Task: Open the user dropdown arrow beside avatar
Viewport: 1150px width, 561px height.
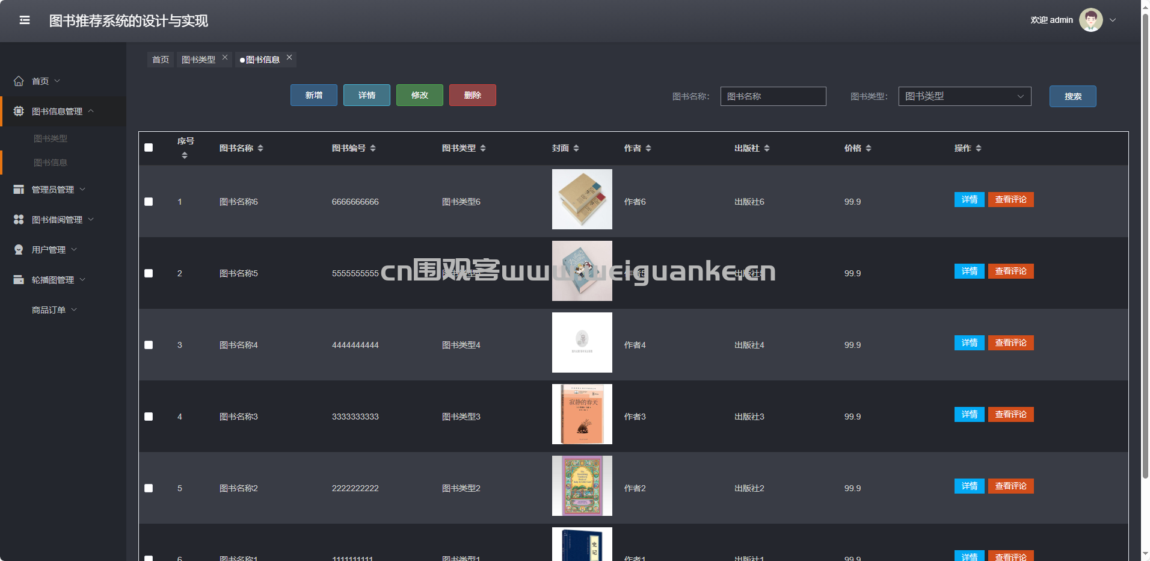Action: [1113, 20]
